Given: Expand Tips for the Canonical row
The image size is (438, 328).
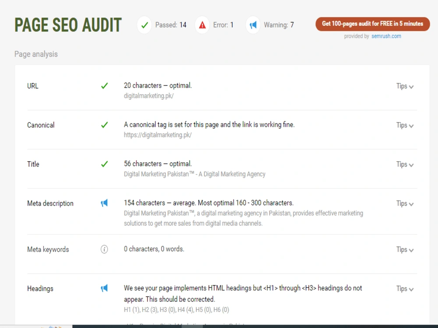Looking at the screenshot, I should coord(405,125).
